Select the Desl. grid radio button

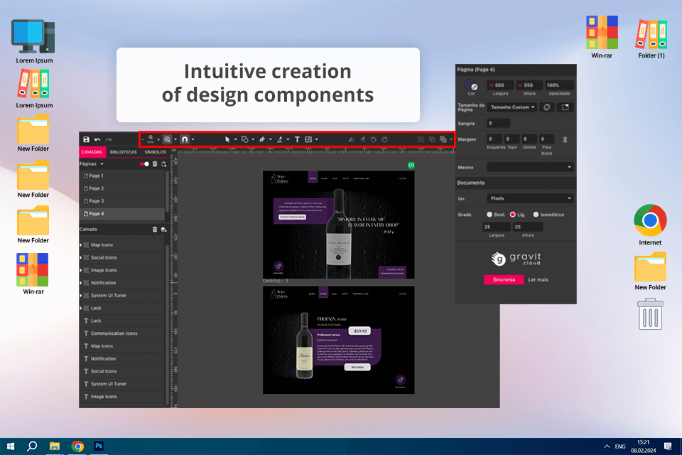tap(489, 214)
